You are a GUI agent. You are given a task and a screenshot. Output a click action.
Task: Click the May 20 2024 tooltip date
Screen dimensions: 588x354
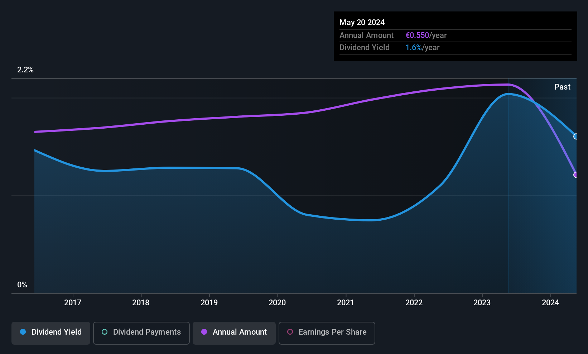click(x=362, y=22)
